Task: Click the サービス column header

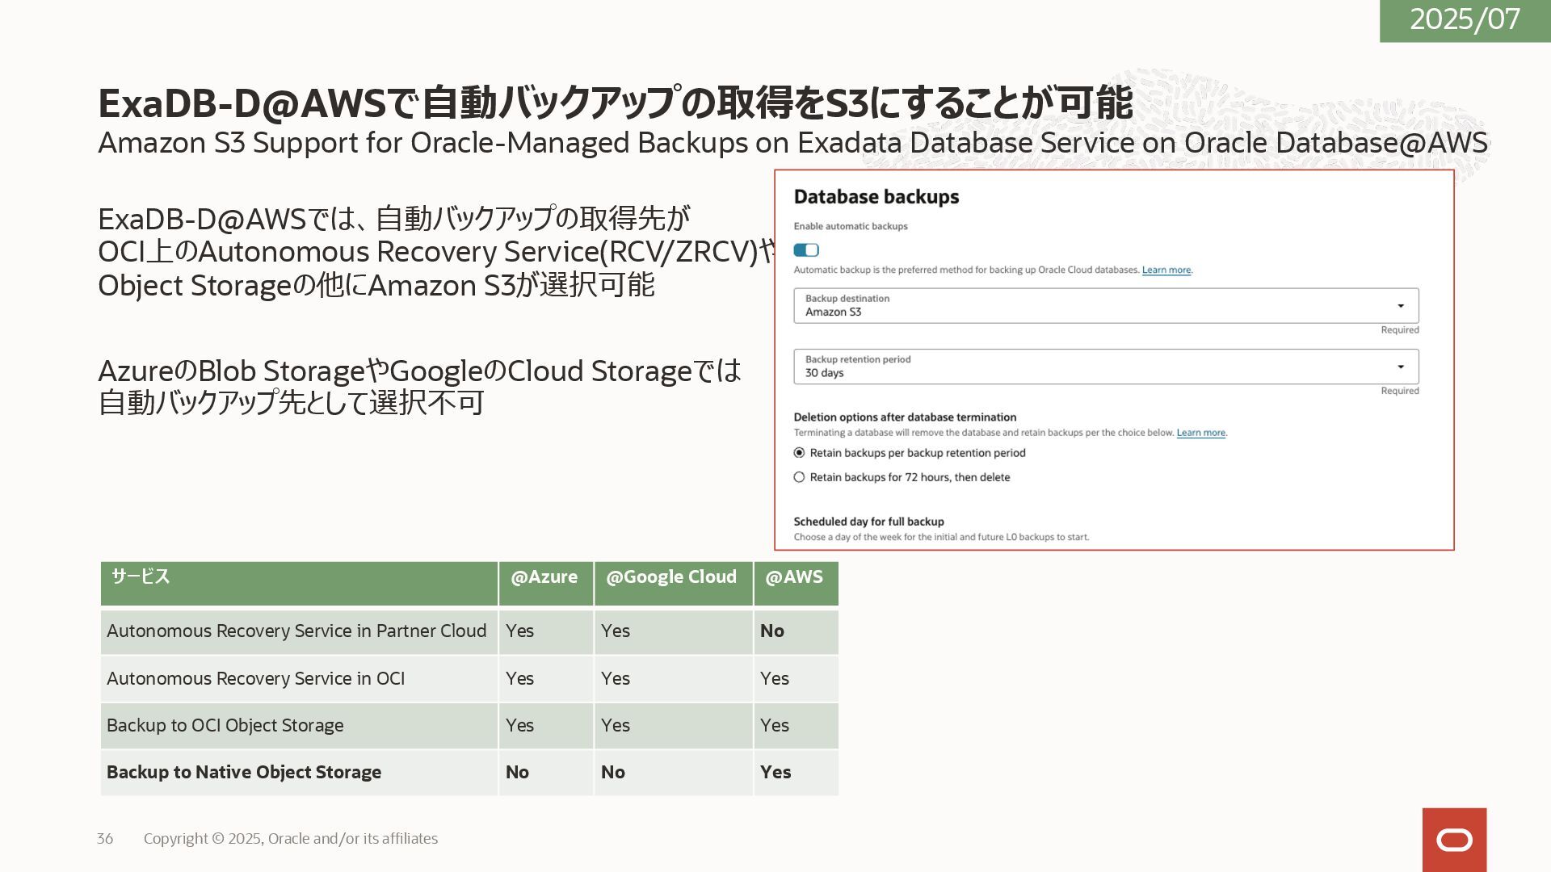Action: (x=299, y=583)
